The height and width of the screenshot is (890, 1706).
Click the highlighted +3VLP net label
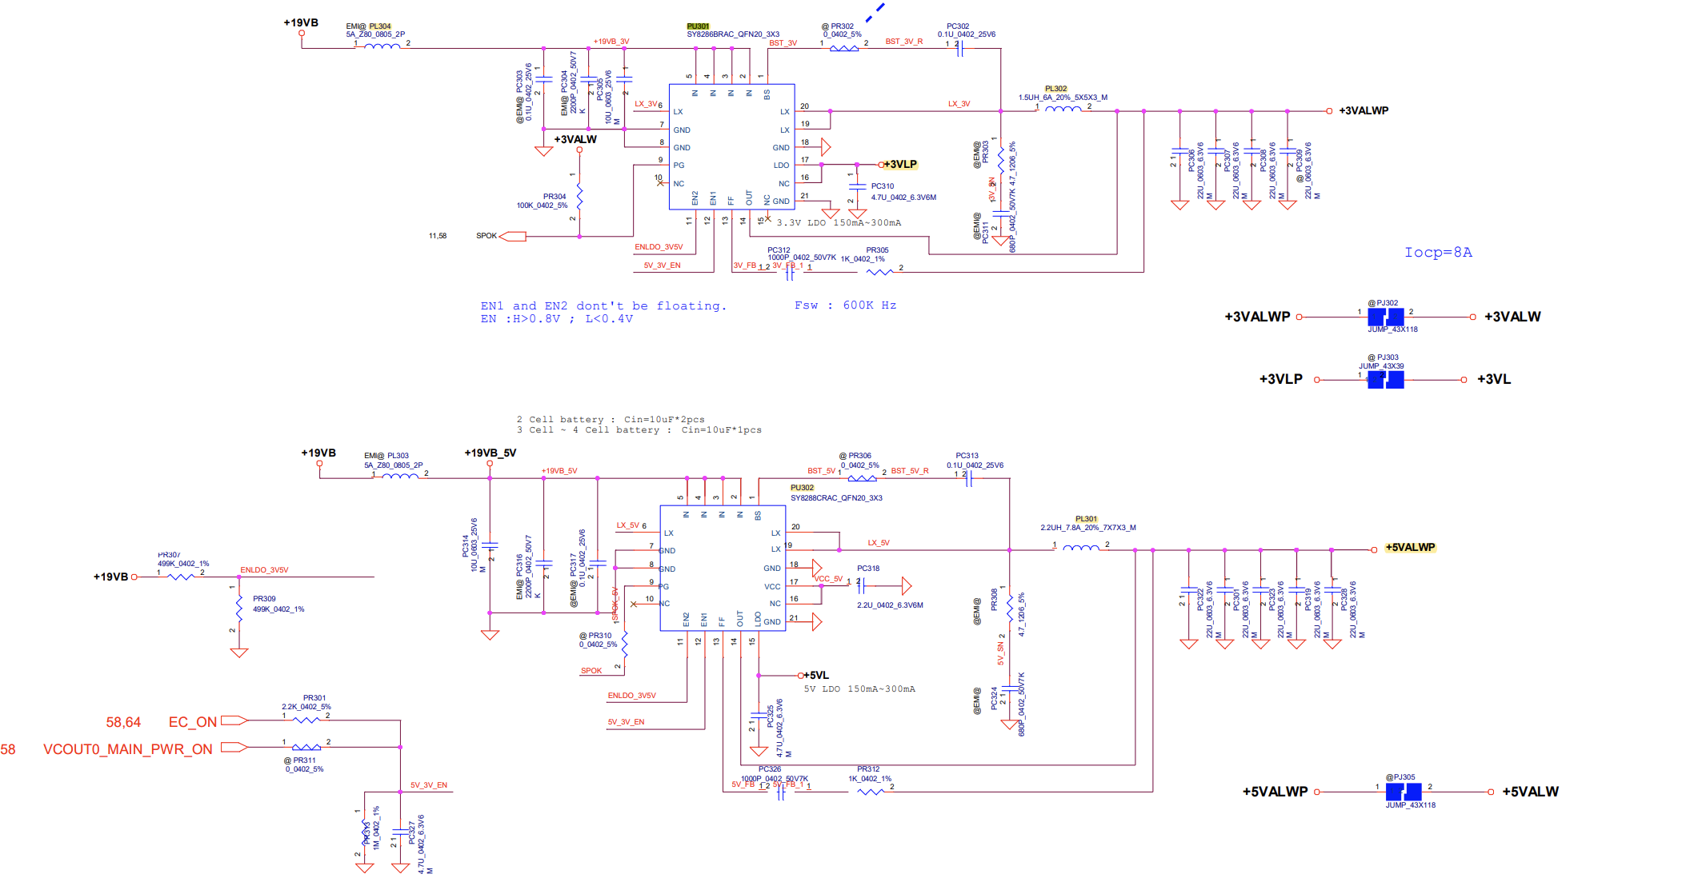[900, 164]
